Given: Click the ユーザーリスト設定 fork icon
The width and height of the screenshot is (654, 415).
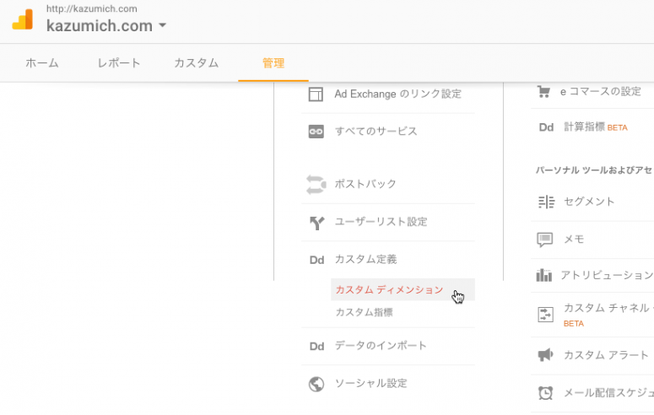Looking at the screenshot, I should tap(316, 223).
